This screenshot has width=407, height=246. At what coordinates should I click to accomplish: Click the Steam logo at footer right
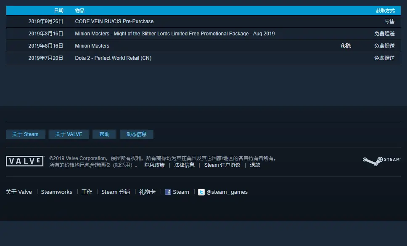pyautogui.click(x=382, y=161)
